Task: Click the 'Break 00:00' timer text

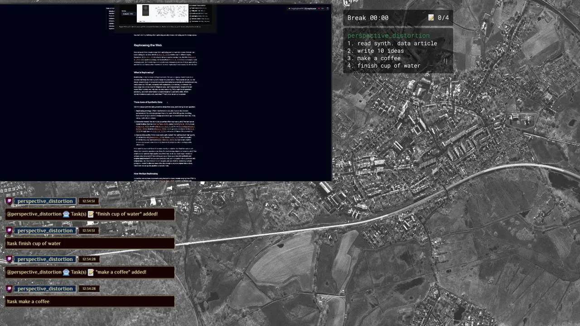Action: (x=368, y=18)
